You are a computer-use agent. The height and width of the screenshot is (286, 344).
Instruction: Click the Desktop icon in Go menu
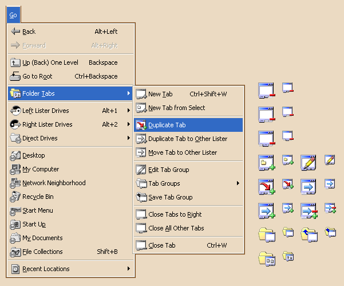click(15, 156)
